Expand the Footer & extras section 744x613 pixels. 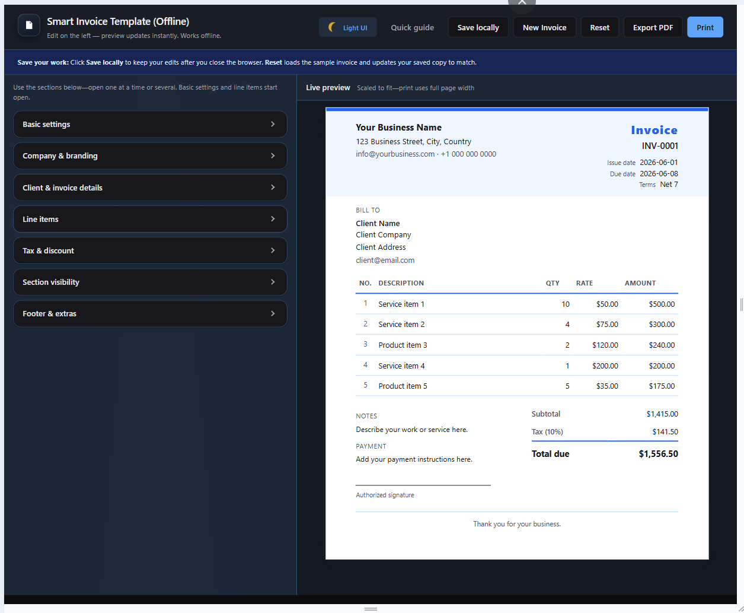(149, 313)
